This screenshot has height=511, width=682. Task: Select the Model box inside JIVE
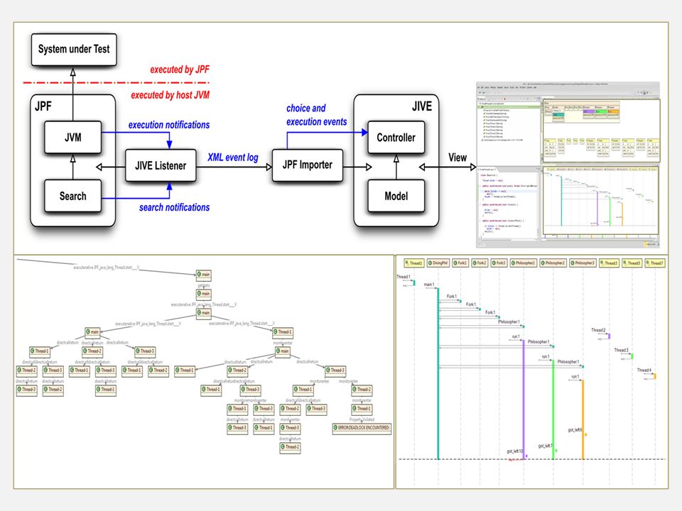(396, 196)
